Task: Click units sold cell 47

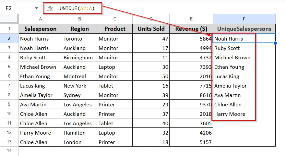Action: [x=151, y=39]
